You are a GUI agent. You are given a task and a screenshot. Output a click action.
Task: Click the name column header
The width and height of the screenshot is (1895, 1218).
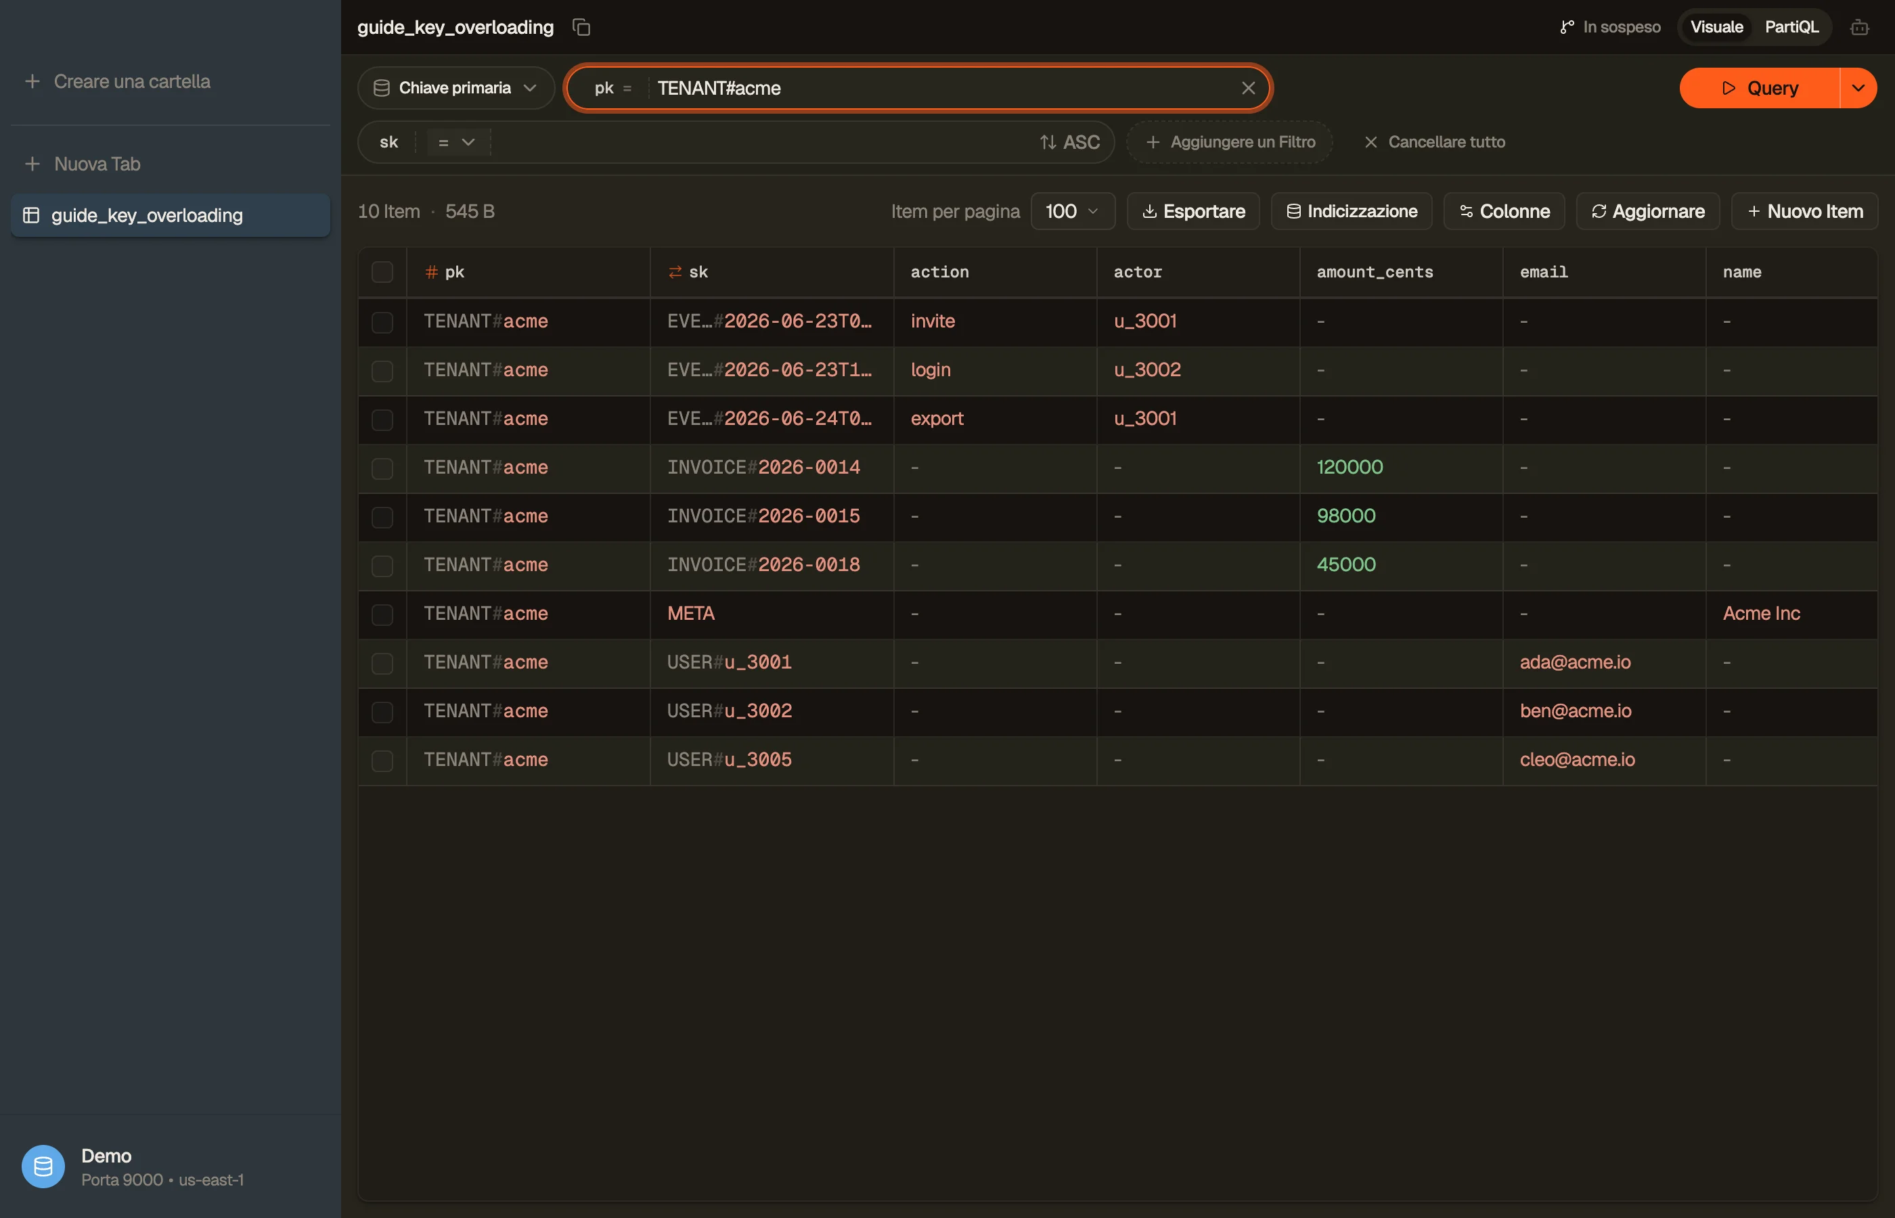click(1791, 272)
